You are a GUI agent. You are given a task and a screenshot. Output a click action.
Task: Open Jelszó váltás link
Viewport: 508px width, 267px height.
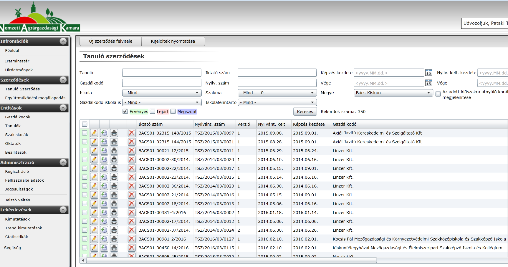pos(17,200)
